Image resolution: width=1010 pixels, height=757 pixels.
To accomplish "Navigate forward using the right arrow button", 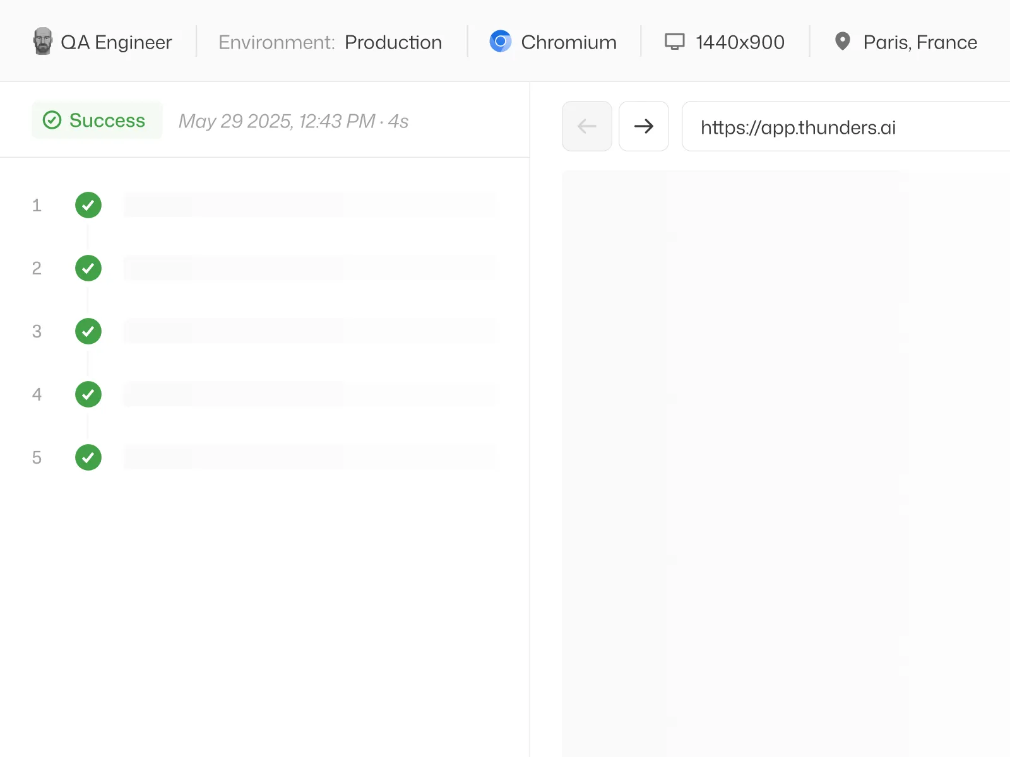I will click(x=644, y=126).
